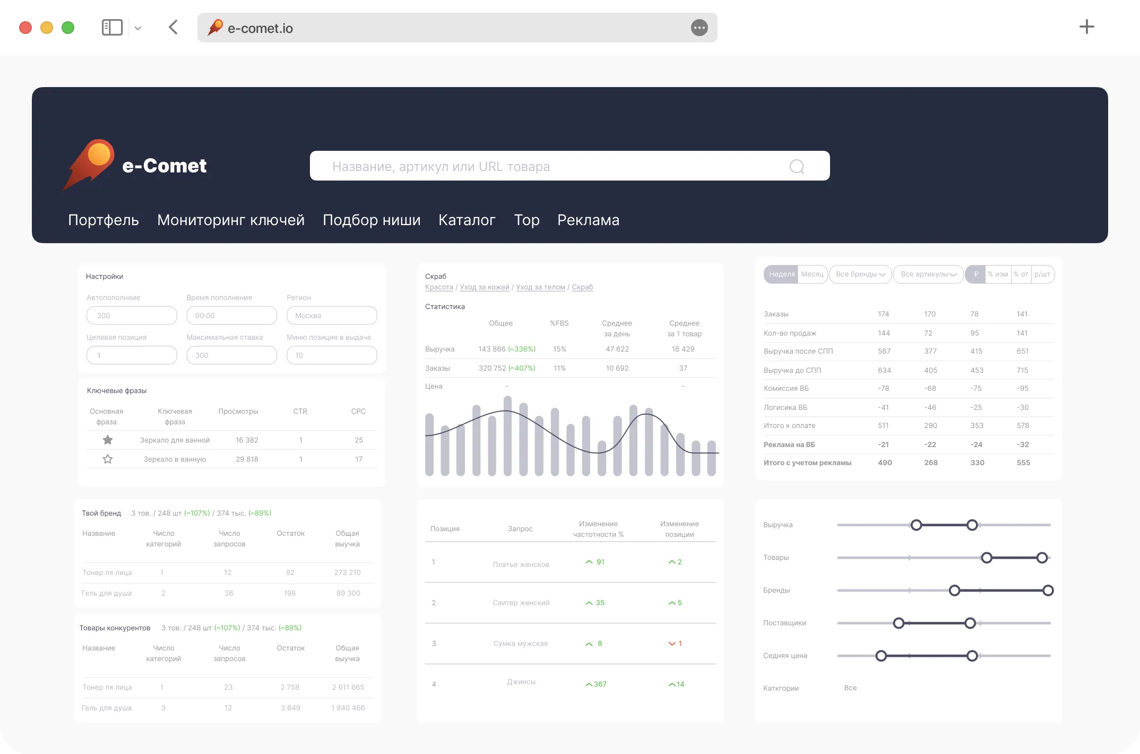The height and width of the screenshot is (754, 1140).
Task: Open the Красота breadcrumb link
Action: pyautogui.click(x=439, y=287)
